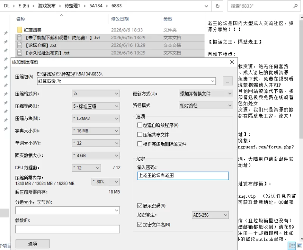Open the 加密算法 AES-256 dropdown
The image size is (303, 250).
click(x=210, y=215)
